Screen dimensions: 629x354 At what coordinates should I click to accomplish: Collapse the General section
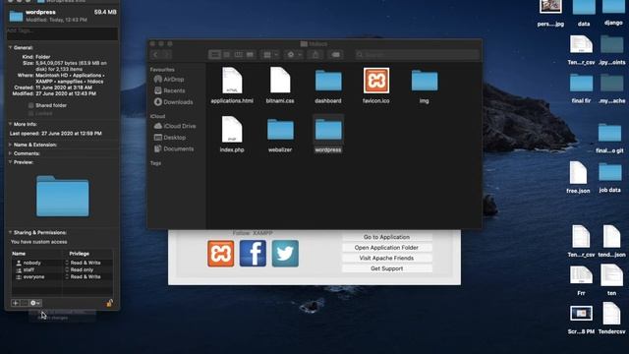10,47
